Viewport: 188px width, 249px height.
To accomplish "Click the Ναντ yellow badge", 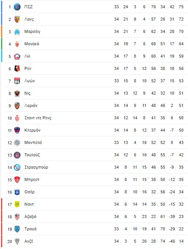I will click(17, 205).
